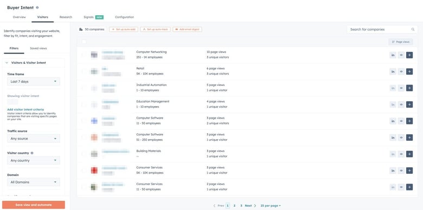Image resolution: width=423 pixels, height=210 pixels.
Task: Switch to the Research tab
Action: (x=66, y=17)
